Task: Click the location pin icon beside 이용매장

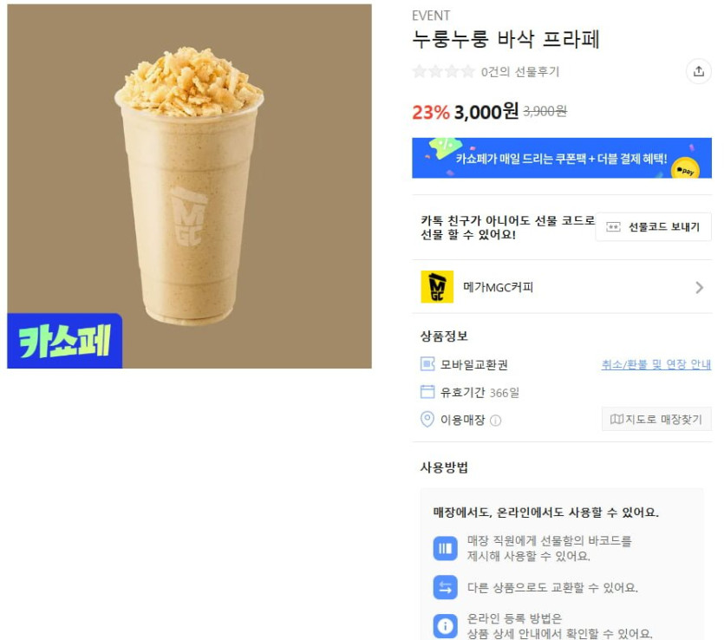Action: [427, 419]
